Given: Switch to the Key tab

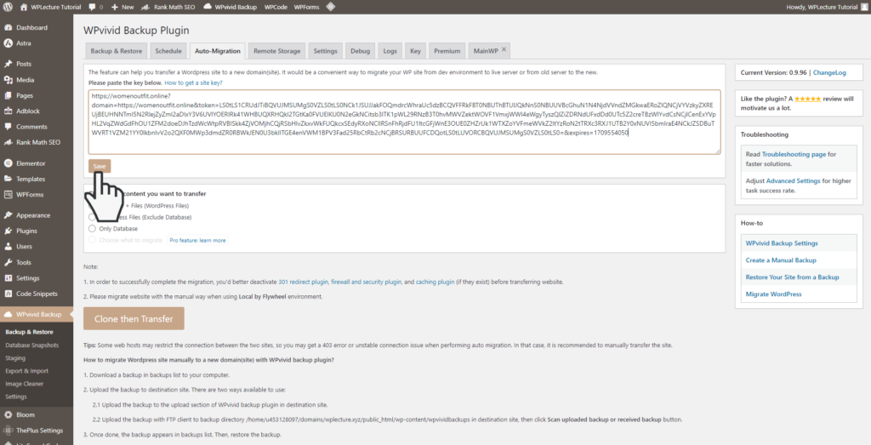Looking at the screenshot, I should click(415, 50).
